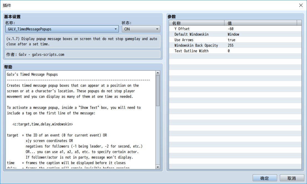Image resolution: width=307 pixels, height=184 pixels.
Task: Click the tag line <c:target,time,delay,windowskin>
Action: (43, 124)
